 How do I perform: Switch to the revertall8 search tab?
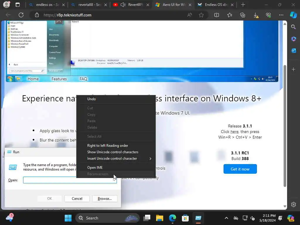(89, 5)
